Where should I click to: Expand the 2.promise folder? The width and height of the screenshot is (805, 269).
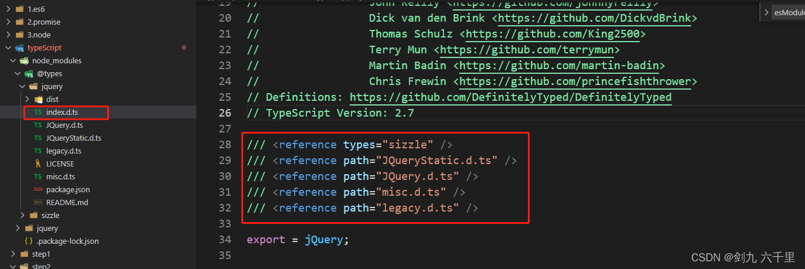[x=8, y=22]
